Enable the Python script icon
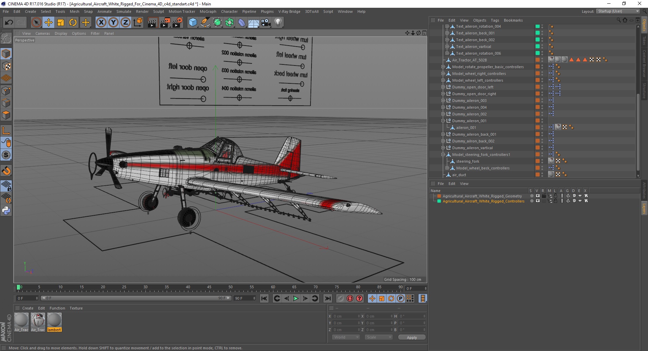 [x=6, y=211]
